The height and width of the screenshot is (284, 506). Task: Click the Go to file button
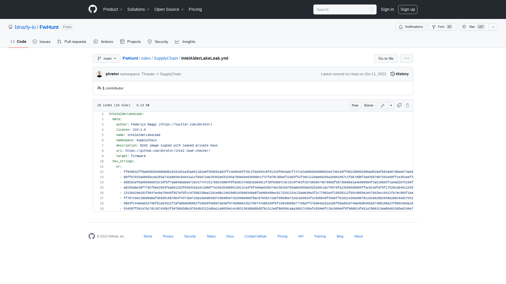click(x=386, y=58)
